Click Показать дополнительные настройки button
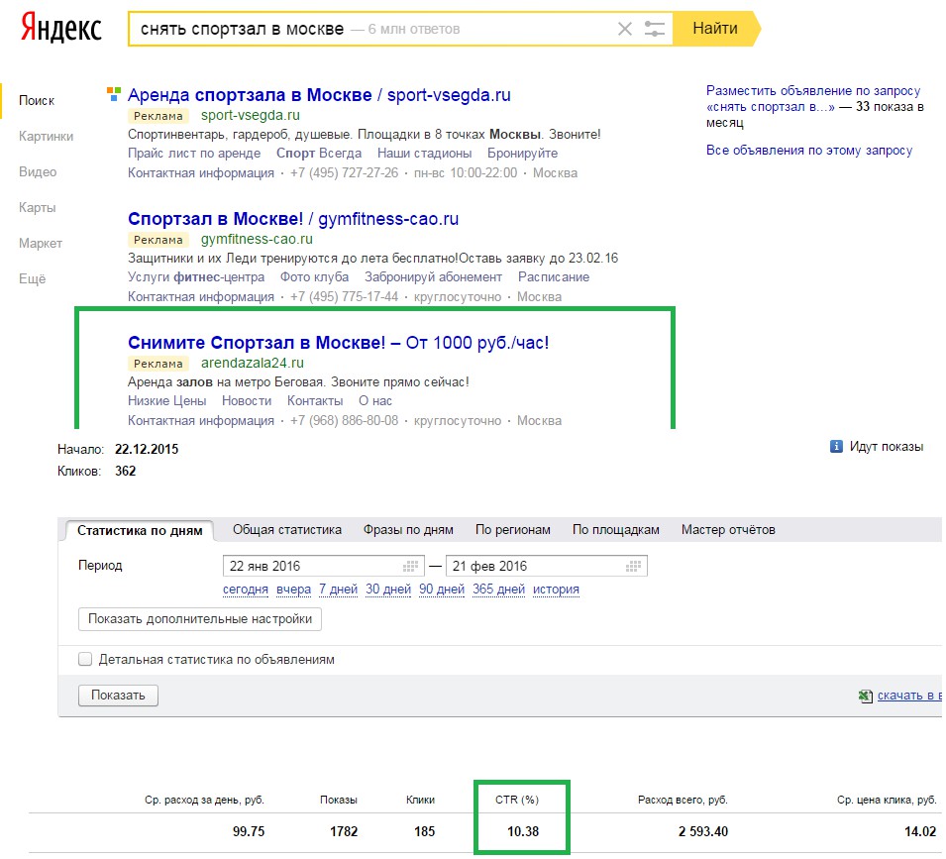The width and height of the screenshot is (946, 859). 200,619
